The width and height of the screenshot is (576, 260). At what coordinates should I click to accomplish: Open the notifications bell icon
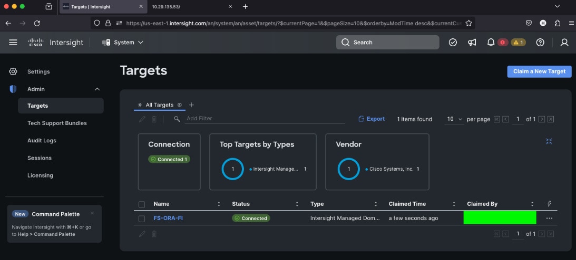491,43
